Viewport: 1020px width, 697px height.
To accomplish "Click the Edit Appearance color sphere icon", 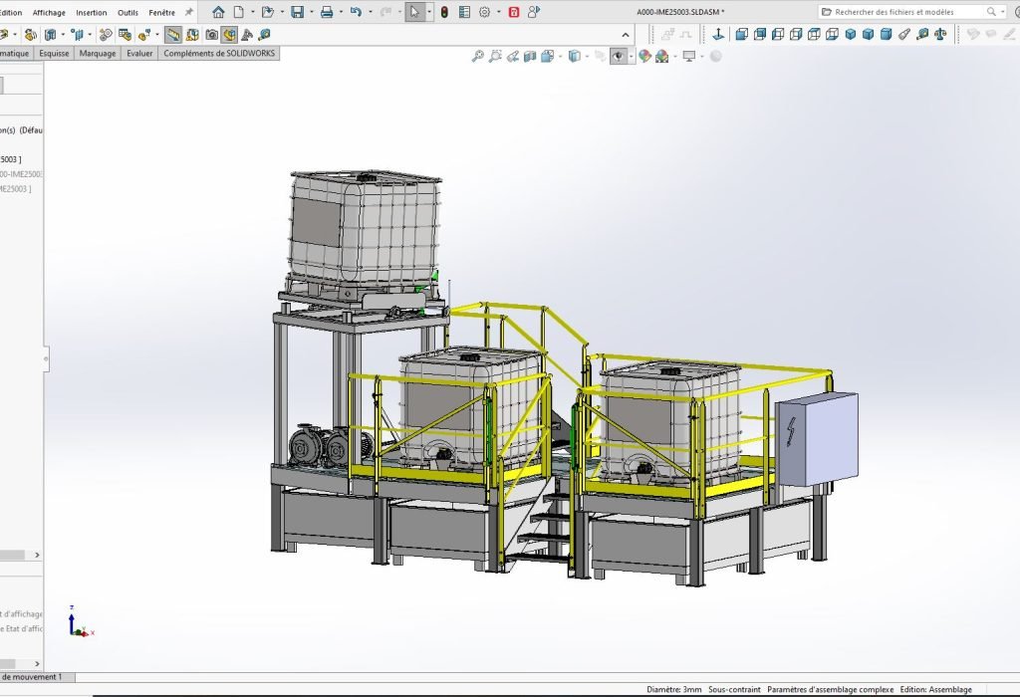I will point(644,56).
